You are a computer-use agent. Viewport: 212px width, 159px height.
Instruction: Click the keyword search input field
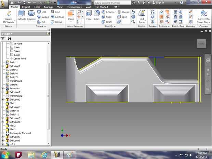(x=112, y=3)
